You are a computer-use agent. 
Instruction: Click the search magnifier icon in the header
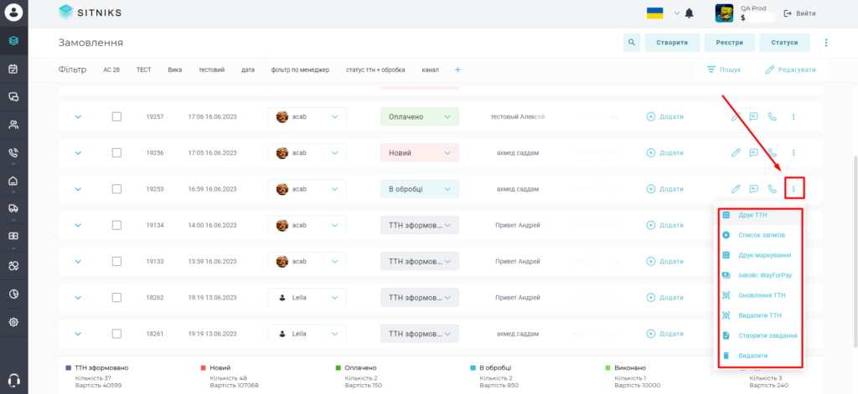coord(632,43)
